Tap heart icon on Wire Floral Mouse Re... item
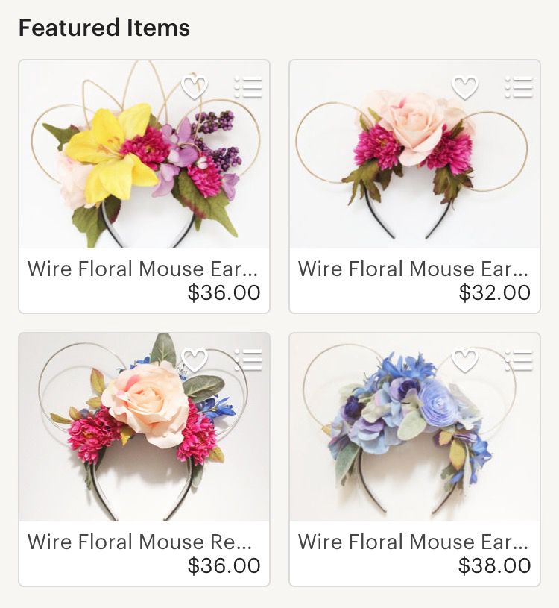 pyautogui.click(x=195, y=360)
